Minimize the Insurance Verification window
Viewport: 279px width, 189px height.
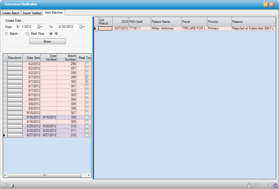point(266,4)
